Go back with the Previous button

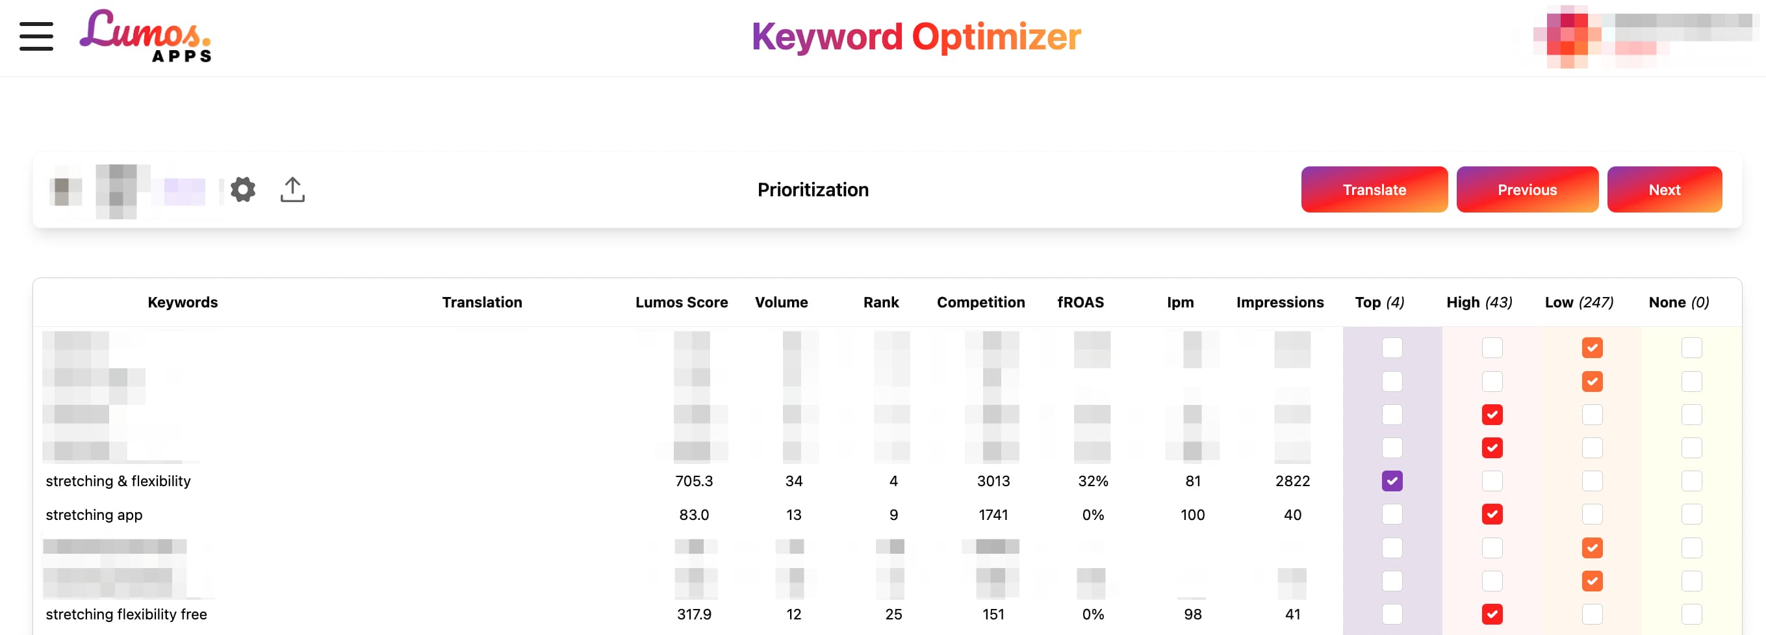[x=1527, y=189]
